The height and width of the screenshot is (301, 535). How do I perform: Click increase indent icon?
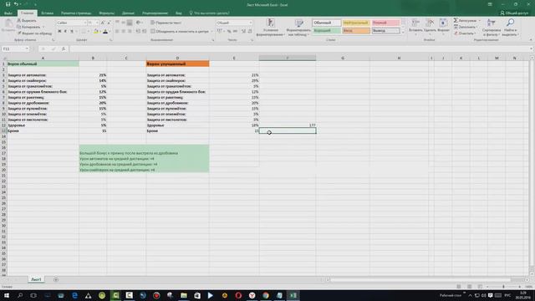point(144,32)
